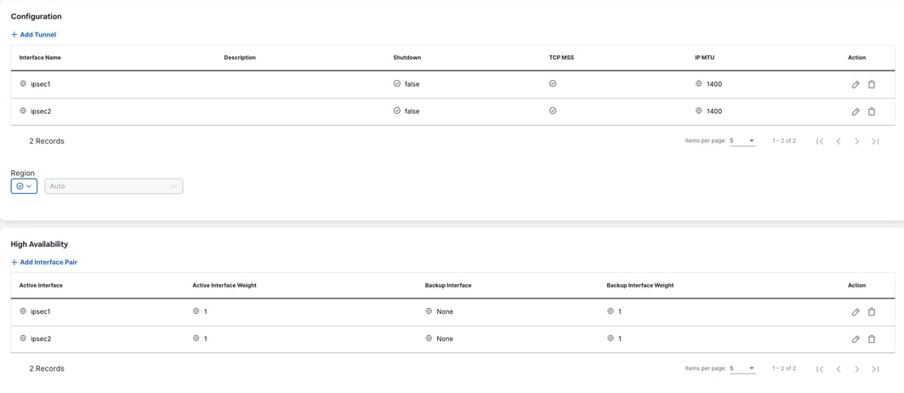Jump to last page of High Availability table
The width and height of the screenshot is (904, 393).
coord(875,368)
